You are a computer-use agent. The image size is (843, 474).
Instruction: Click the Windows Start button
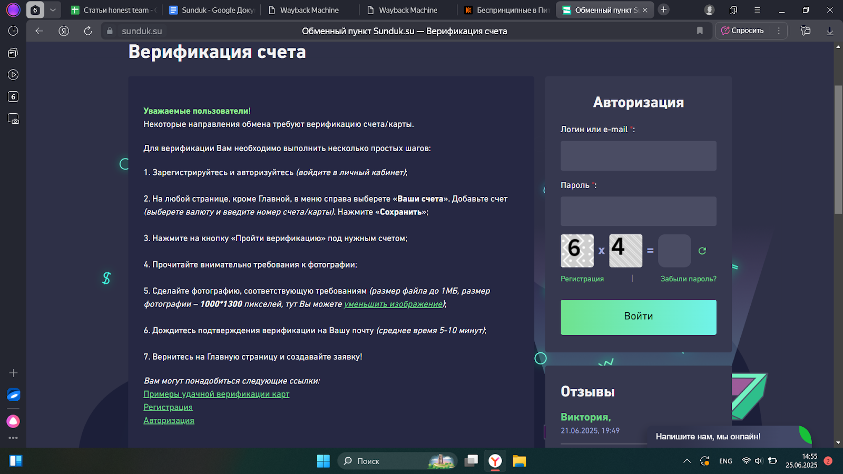(x=323, y=461)
